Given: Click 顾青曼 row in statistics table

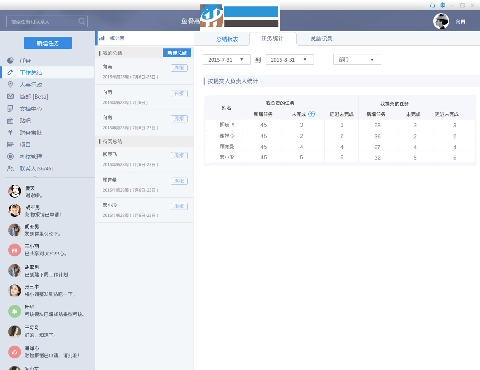Looking at the screenshot, I should point(340,147).
